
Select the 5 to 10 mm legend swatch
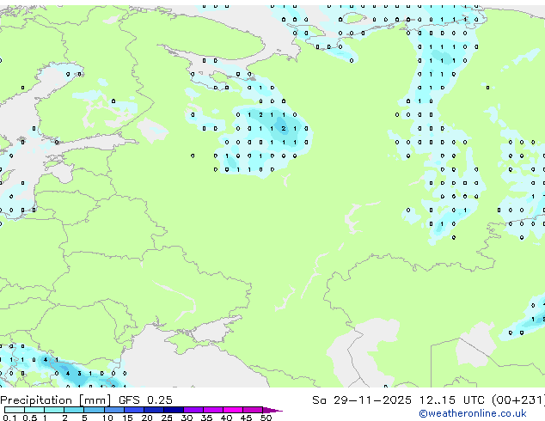pos(94,410)
